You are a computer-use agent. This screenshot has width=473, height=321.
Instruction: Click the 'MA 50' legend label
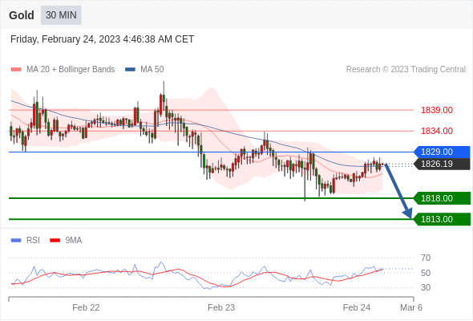click(152, 70)
